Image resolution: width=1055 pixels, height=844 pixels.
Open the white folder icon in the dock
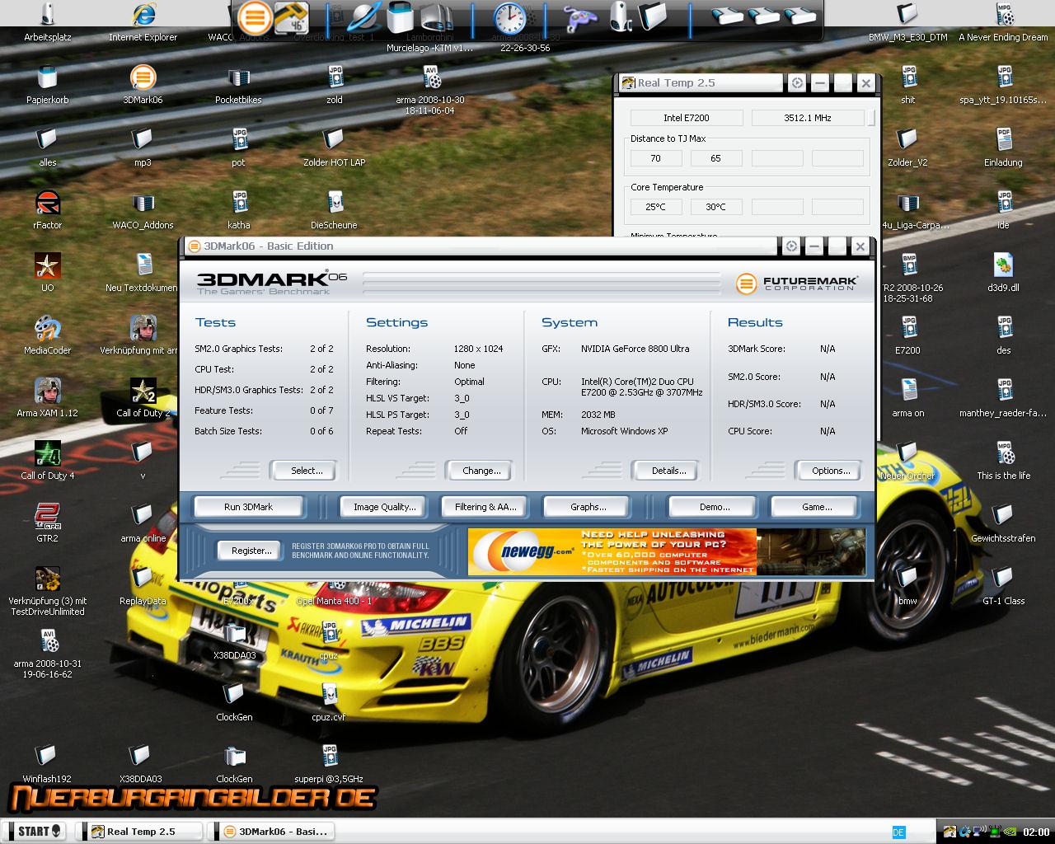pyautogui.click(x=653, y=16)
